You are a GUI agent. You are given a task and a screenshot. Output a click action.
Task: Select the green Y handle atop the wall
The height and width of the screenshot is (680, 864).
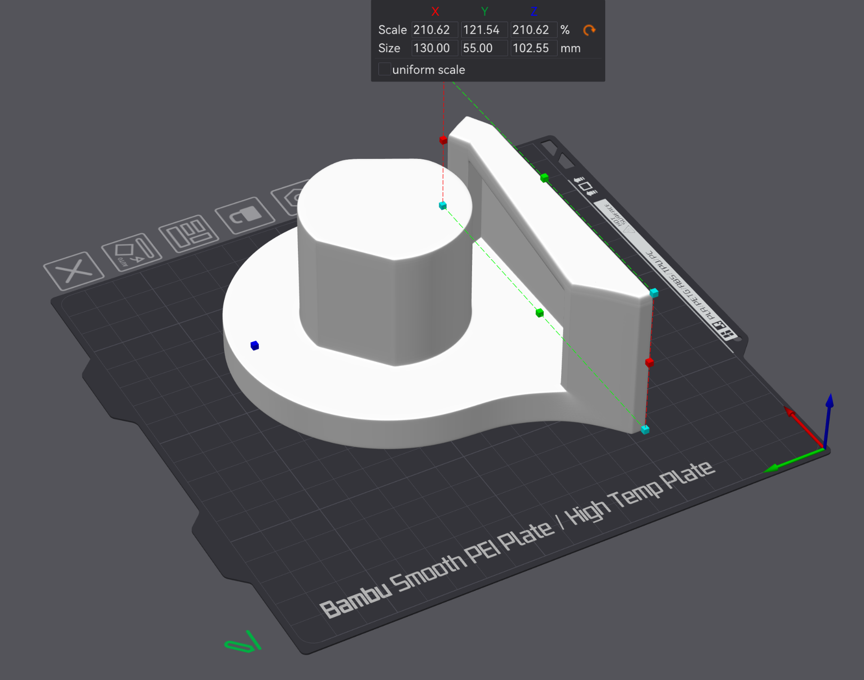click(544, 178)
